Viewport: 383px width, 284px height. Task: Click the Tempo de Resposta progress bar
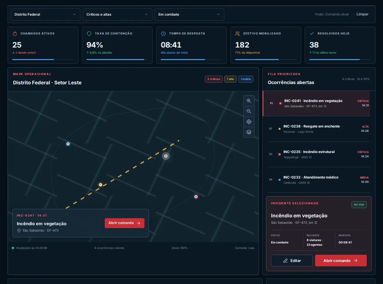coord(191,59)
